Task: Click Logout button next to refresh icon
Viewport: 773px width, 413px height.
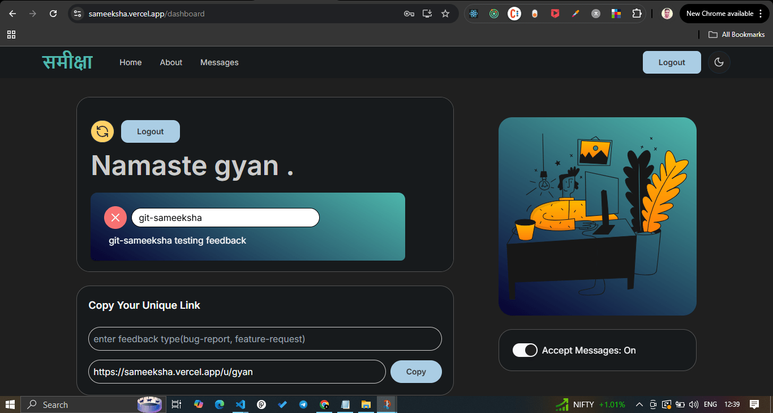Action: [151, 131]
